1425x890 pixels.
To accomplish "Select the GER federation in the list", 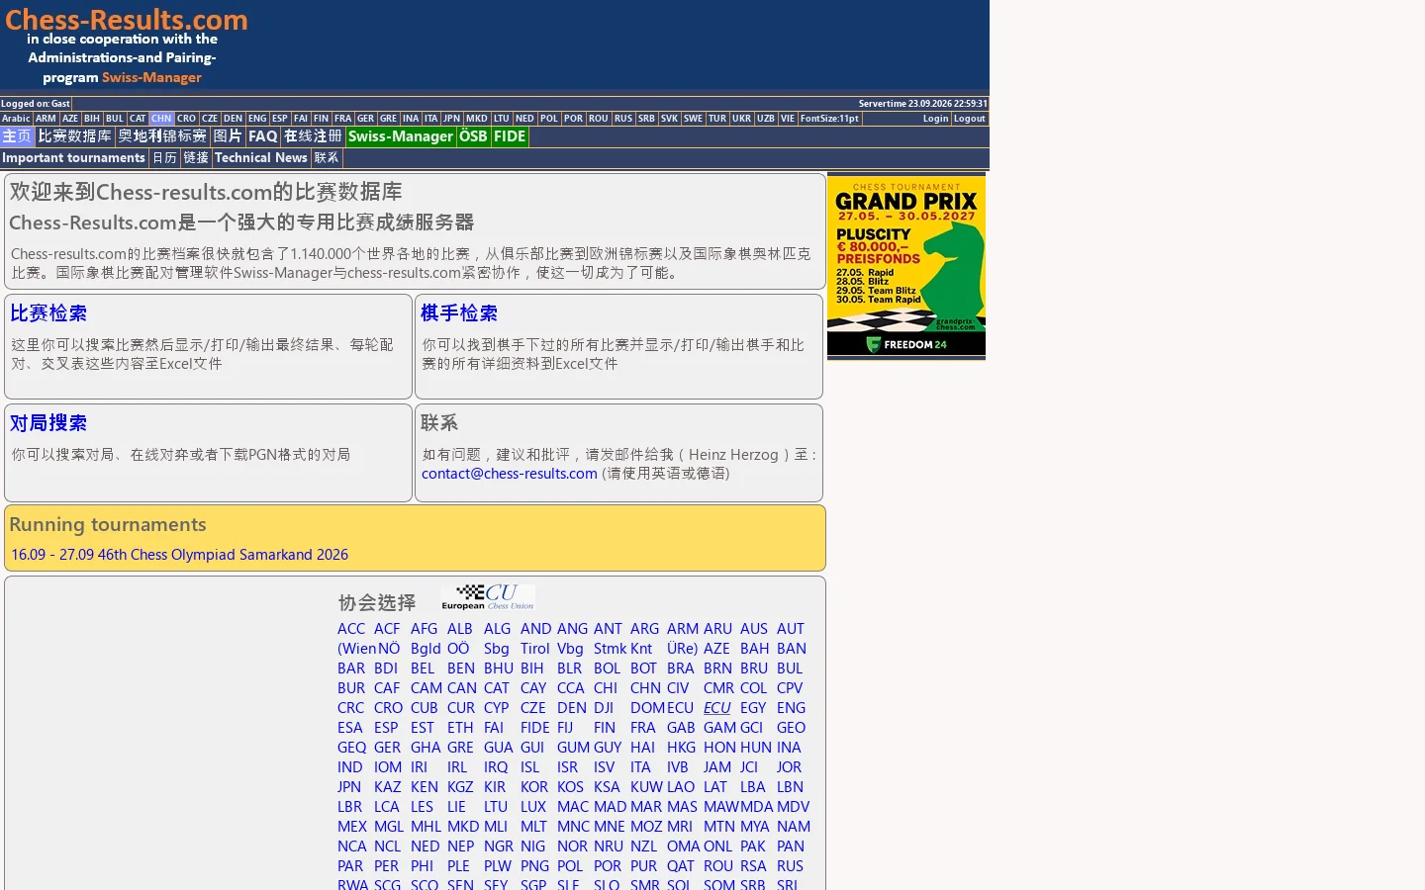I will [x=388, y=748].
